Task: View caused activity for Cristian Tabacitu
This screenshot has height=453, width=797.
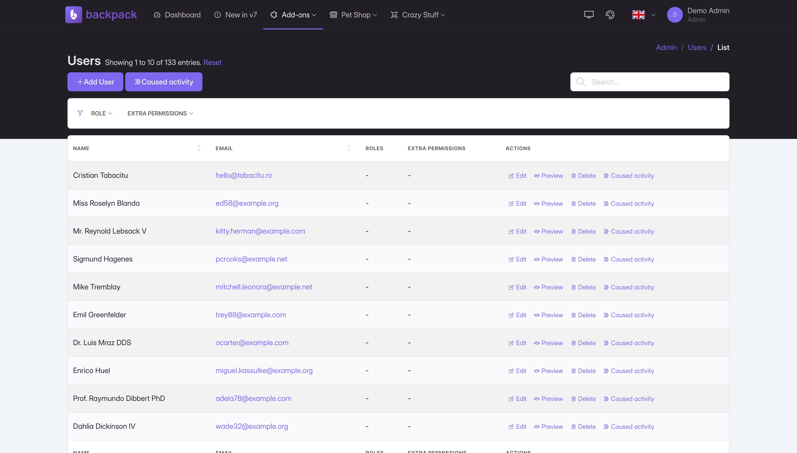Action: (629, 176)
